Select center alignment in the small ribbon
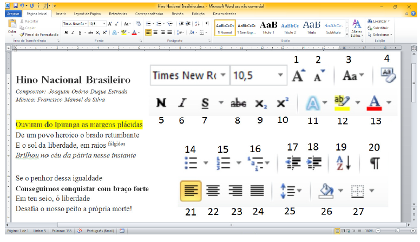The height and width of the screenshot is (242, 420). pos(155,32)
